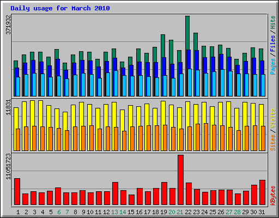The image size is (279, 218).
Task: Click the yellow visits bar for day 7
Action: (x=65, y=121)
